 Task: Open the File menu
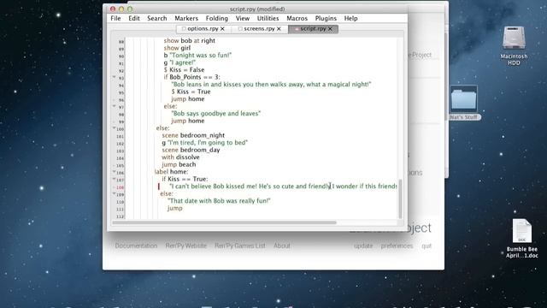[115, 18]
